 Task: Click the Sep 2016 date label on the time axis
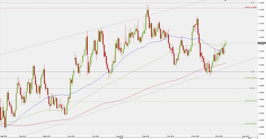[146, 136]
